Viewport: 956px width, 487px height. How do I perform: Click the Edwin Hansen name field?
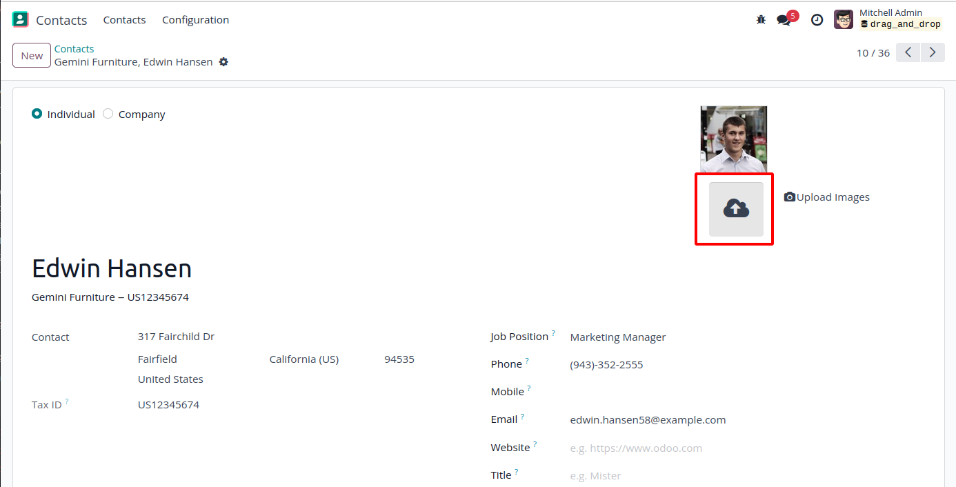point(112,268)
